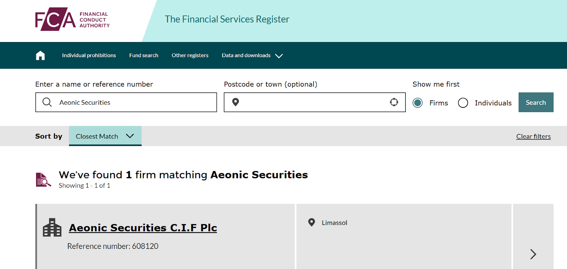The image size is (567, 269).
Task: Click the map pin in postcode field
Action: point(236,103)
